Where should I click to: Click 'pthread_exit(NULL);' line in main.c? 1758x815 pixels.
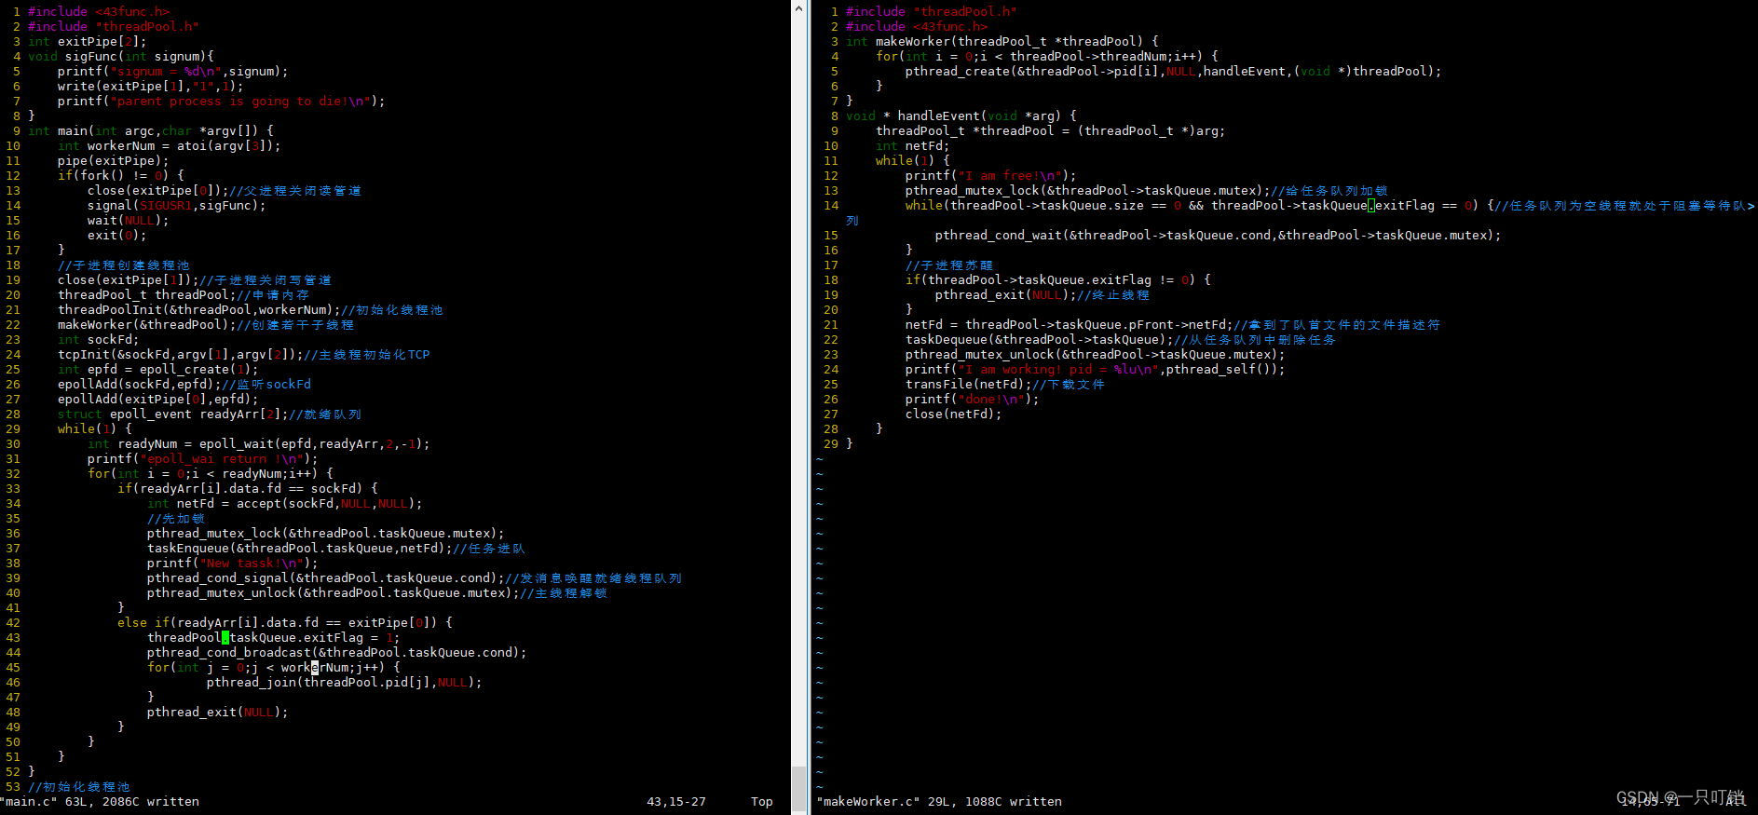[218, 712]
